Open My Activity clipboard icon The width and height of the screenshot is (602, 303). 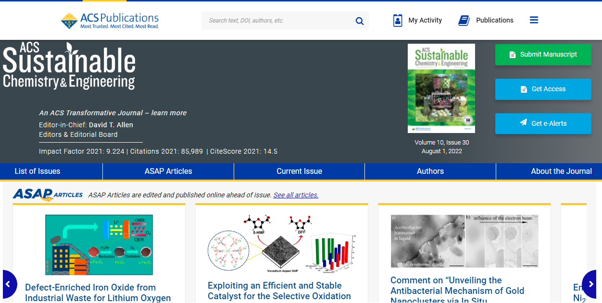tap(398, 20)
